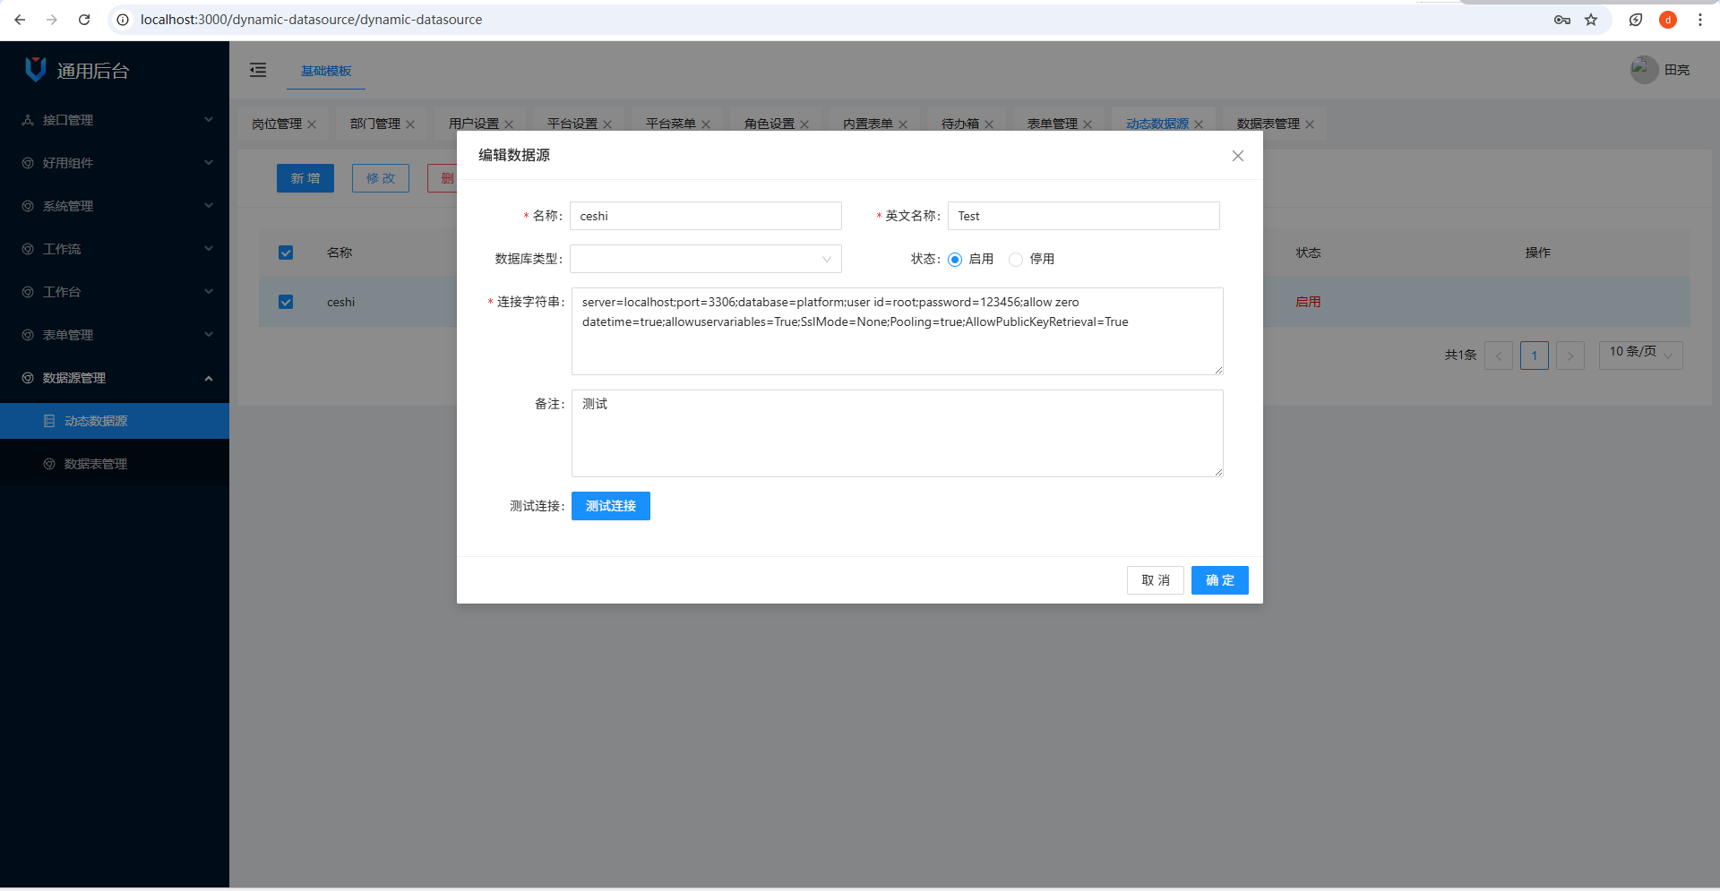Image resolution: width=1720 pixels, height=891 pixels.
Task: Click the 英文名称 input field
Action: coord(1083,216)
